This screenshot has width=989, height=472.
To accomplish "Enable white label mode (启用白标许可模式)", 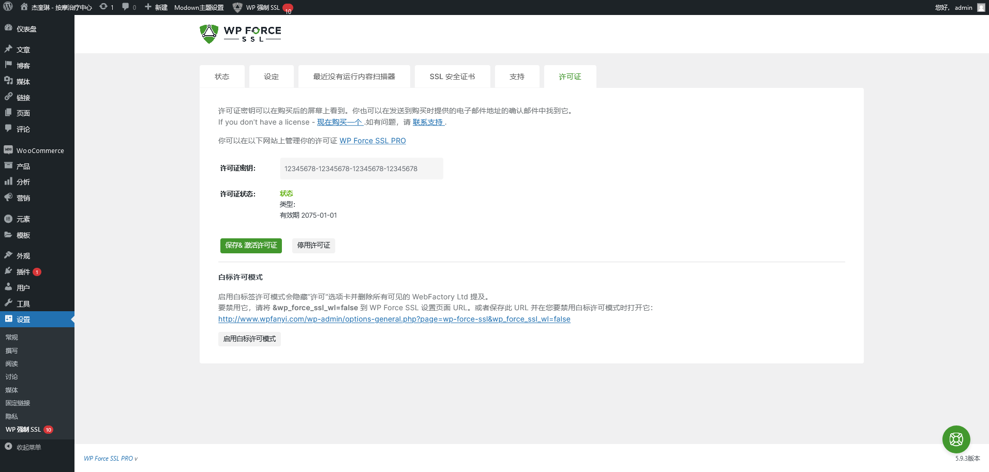I will coord(249,339).
